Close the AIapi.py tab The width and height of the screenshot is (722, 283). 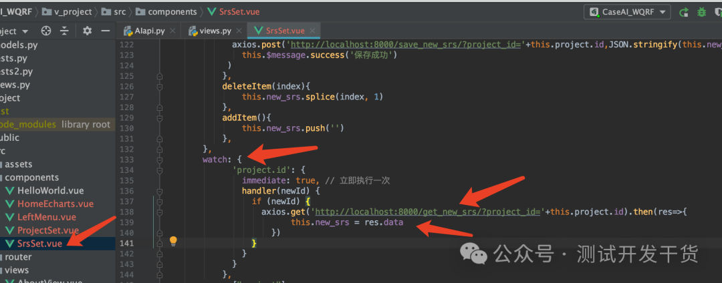[172, 31]
